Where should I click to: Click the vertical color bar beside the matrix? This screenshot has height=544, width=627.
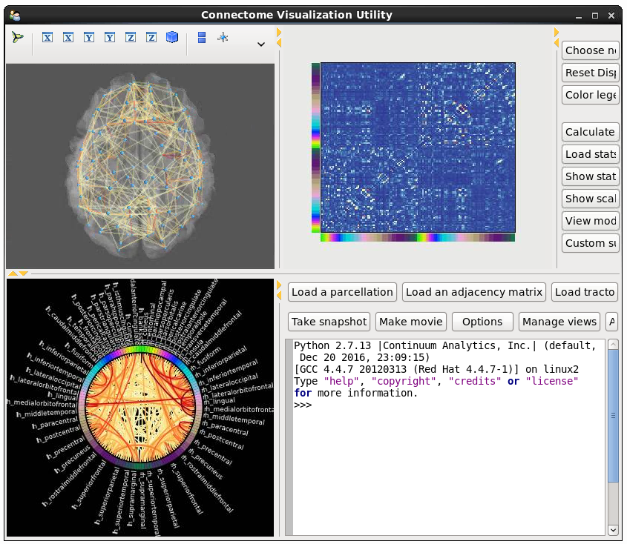[x=315, y=147]
